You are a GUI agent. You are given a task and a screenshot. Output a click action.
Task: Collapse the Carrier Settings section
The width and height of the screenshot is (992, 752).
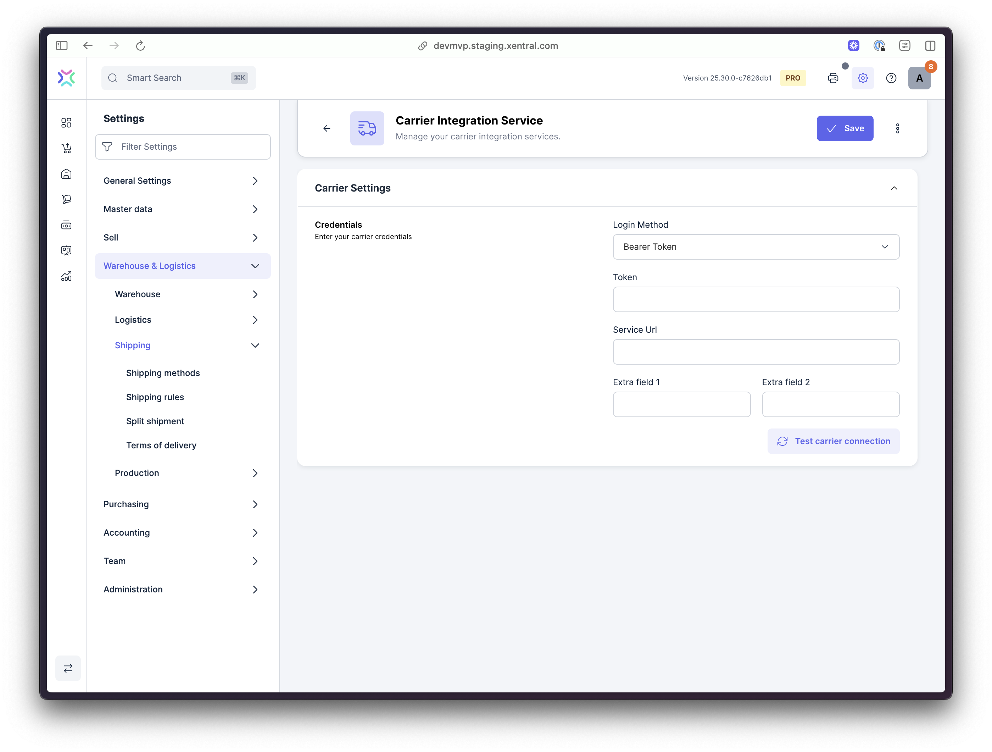(x=894, y=188)
